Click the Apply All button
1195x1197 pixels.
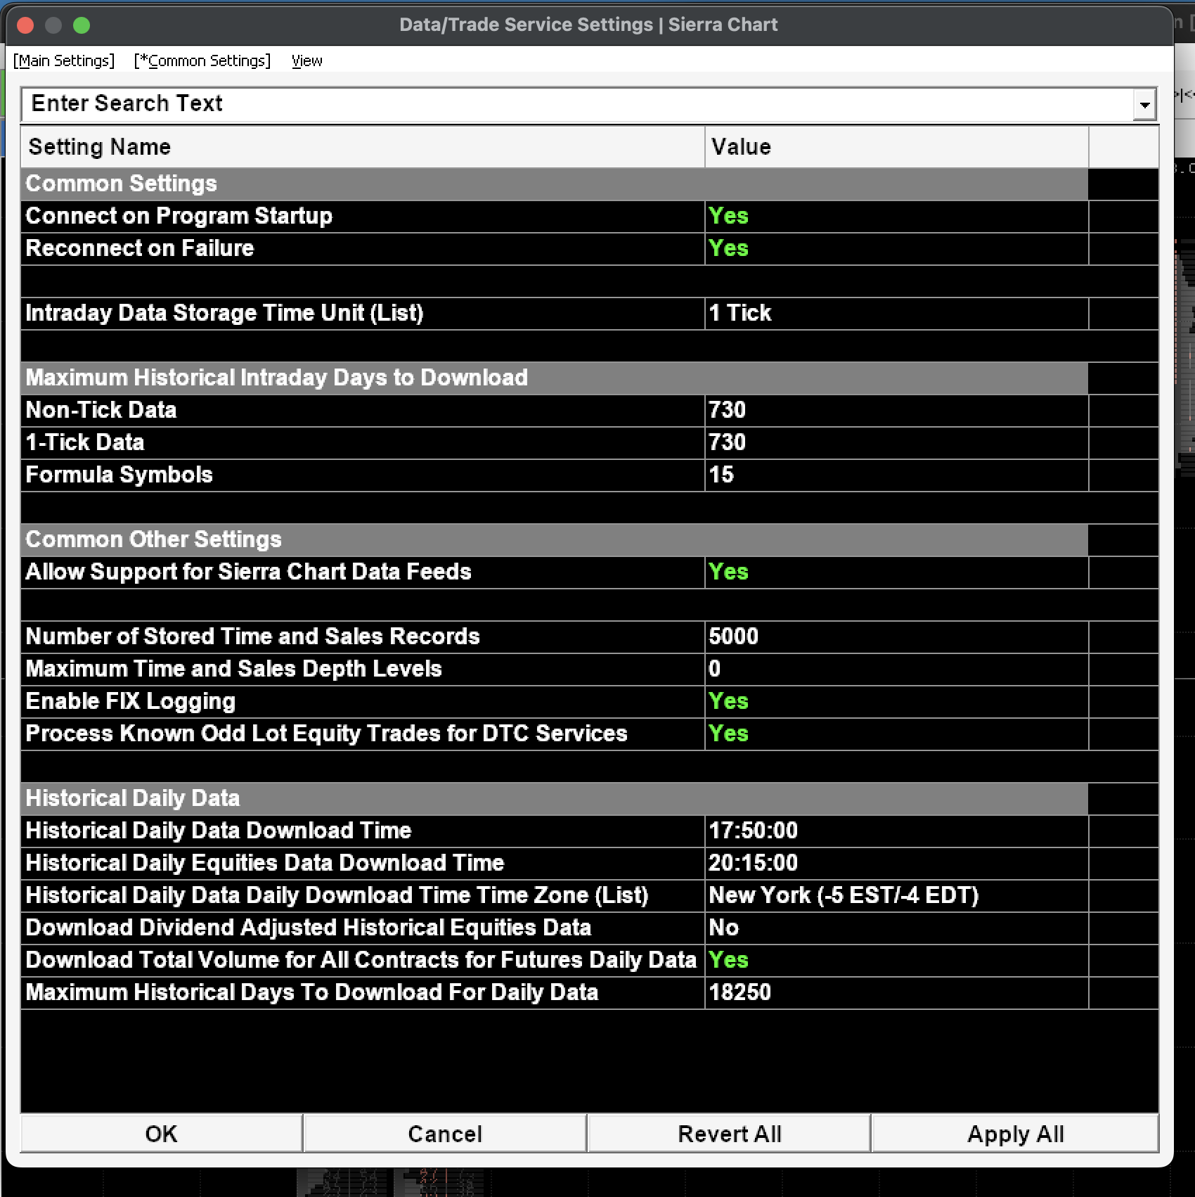pyautogui.click(x=1015, y=1134)
